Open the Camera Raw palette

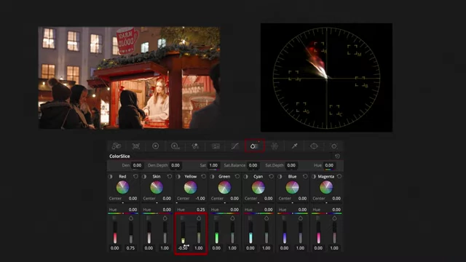pyautogui.click(x=116, y=146)
